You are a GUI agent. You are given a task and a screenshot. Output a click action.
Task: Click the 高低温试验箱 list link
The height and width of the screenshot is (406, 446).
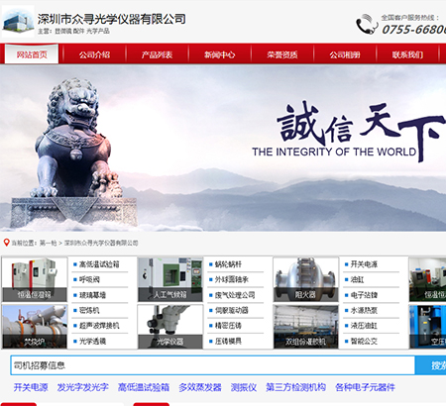coord(99,264)
